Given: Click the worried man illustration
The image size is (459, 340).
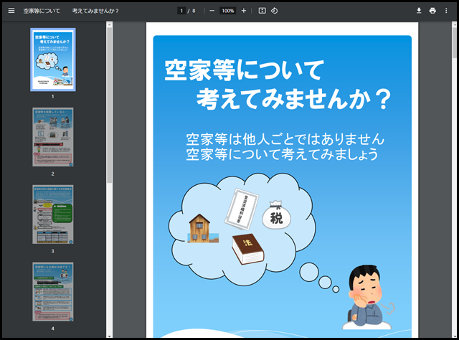Looking at the screenshot, I should point(368,297).
